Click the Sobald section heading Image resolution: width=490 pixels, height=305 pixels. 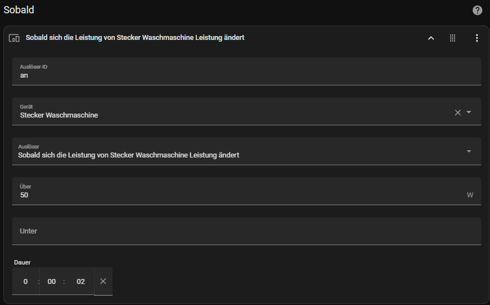click(19, 10)
